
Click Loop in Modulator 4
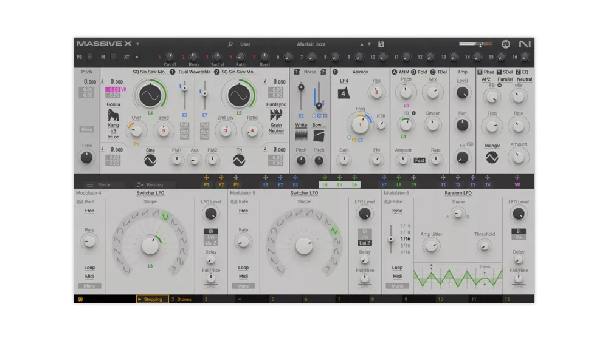tap(89, 268)
